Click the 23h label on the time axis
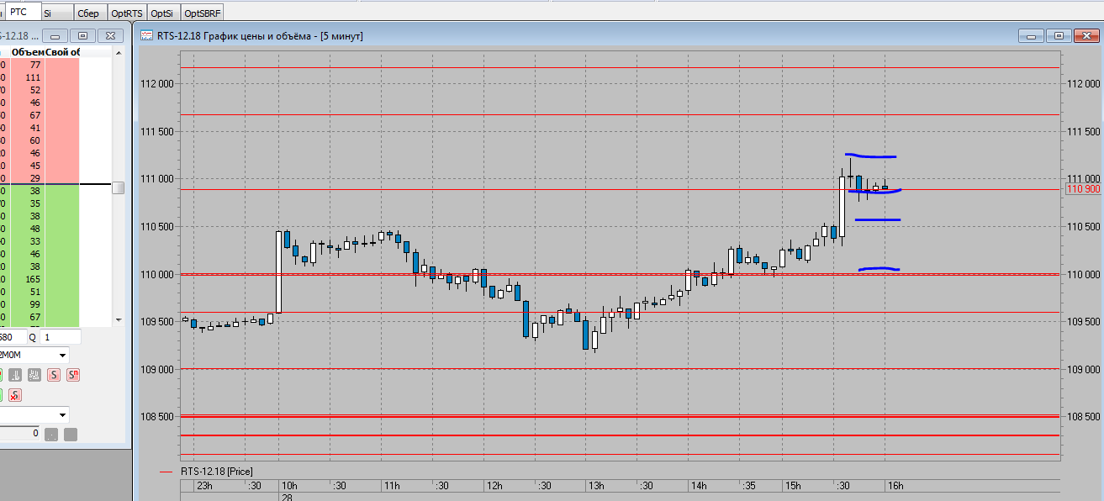 204,486
